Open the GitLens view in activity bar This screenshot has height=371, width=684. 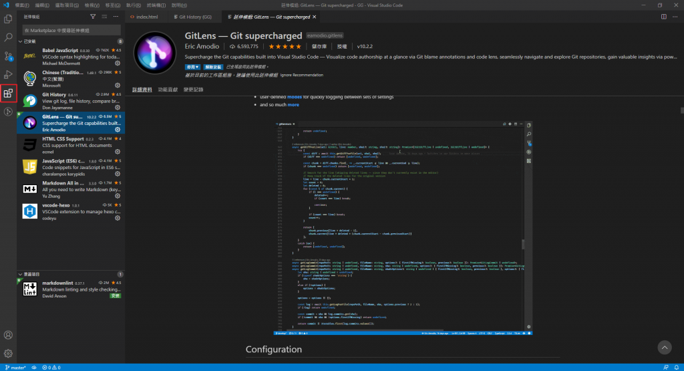(x=8, y=112)
